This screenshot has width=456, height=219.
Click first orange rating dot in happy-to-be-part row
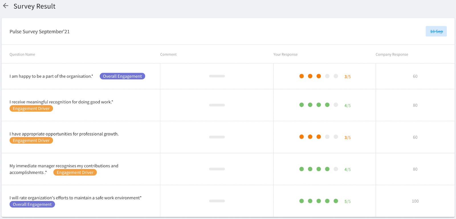[x=302, y=76]
